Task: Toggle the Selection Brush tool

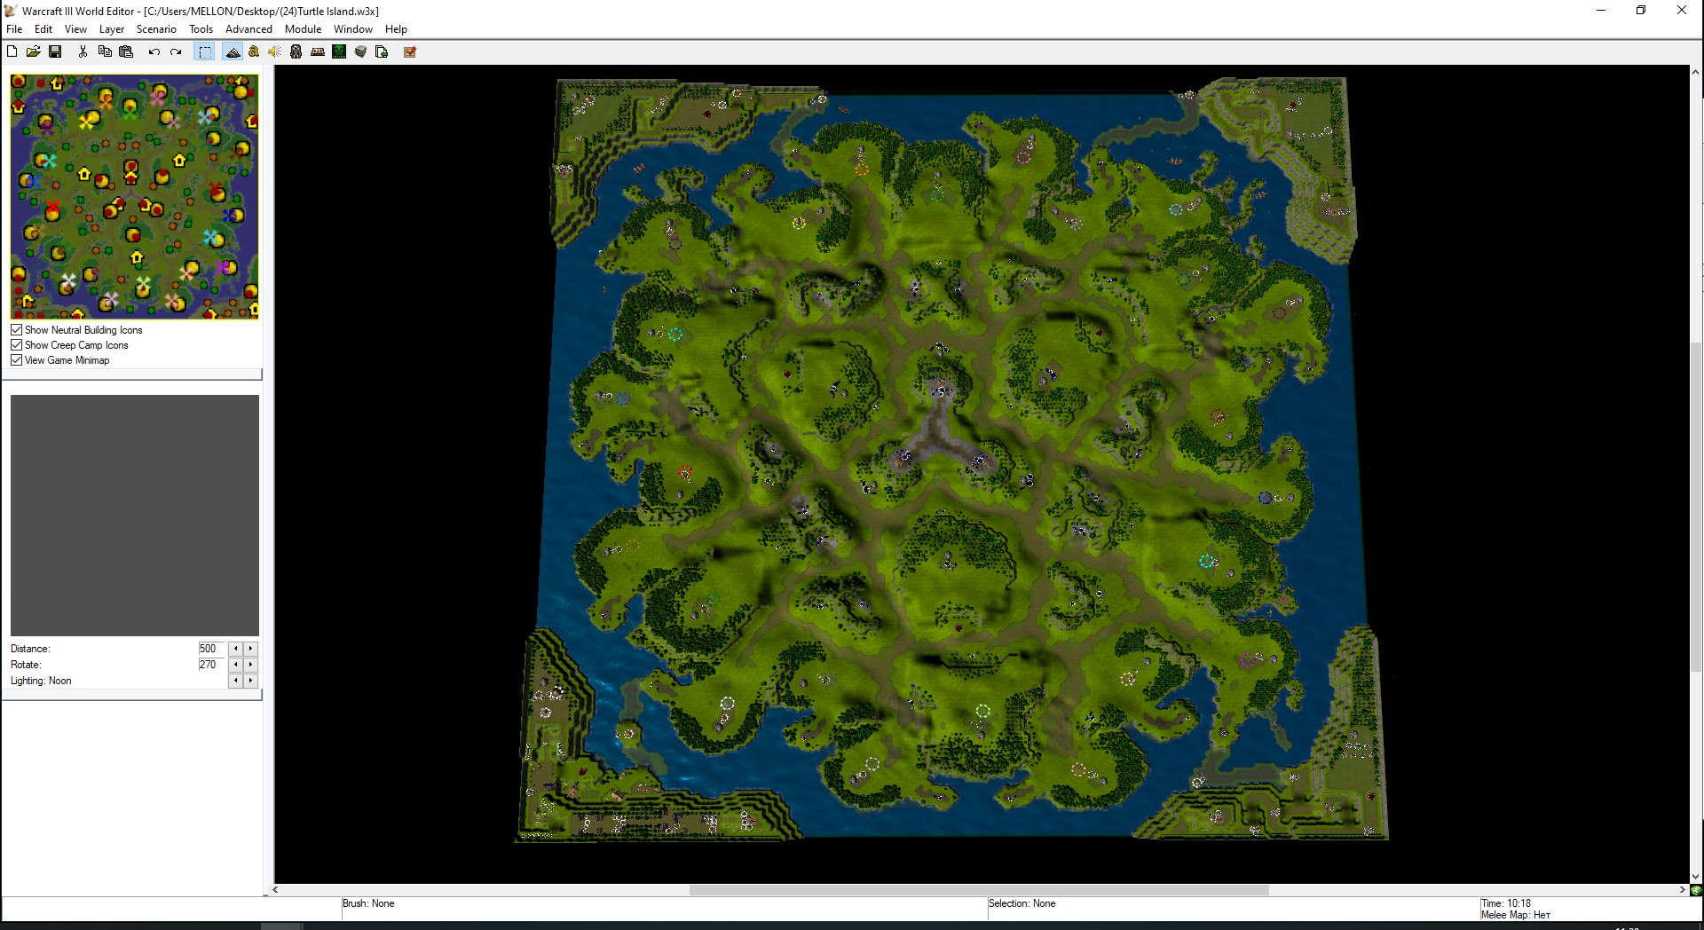Action: (205, 51)
